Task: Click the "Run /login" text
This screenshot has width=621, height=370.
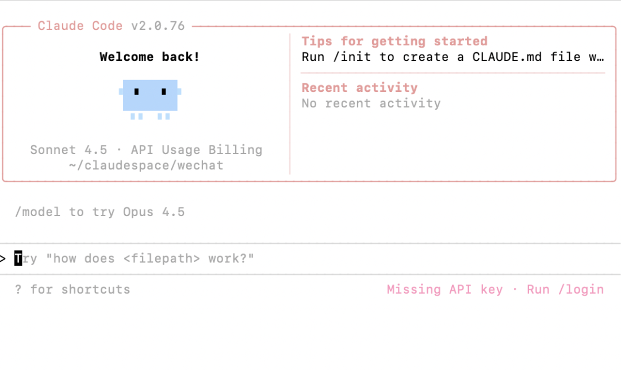Action: [565, 290]
